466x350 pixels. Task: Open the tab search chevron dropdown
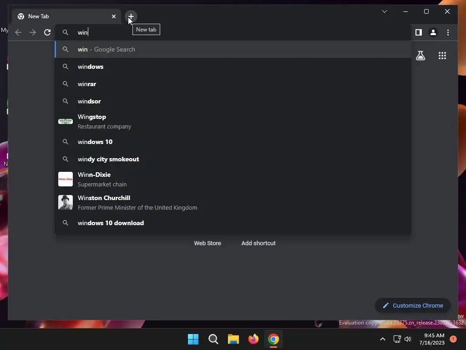click(x=384, y=11)
